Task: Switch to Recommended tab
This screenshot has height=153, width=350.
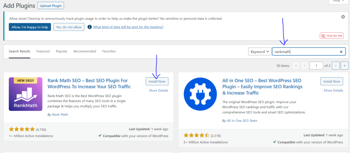Action: click(85, 51)
